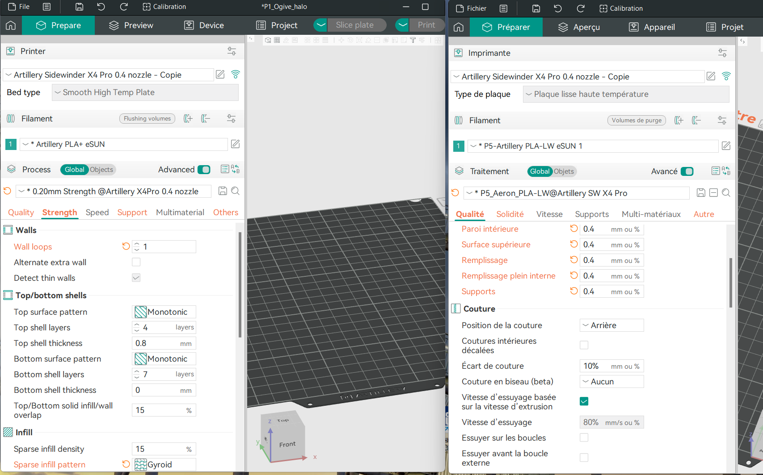
Task: Enable Alternate extra wall checkbox
Action: (136, 262)
